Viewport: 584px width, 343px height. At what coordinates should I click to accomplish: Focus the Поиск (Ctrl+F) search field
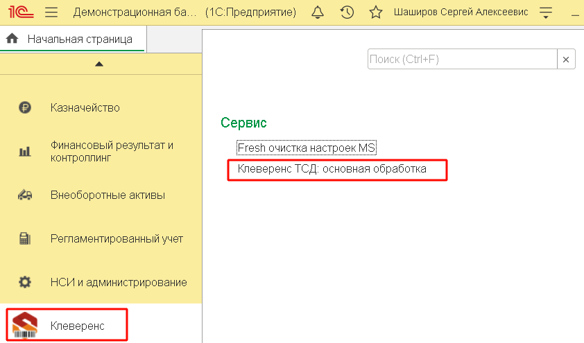(462, 59)
